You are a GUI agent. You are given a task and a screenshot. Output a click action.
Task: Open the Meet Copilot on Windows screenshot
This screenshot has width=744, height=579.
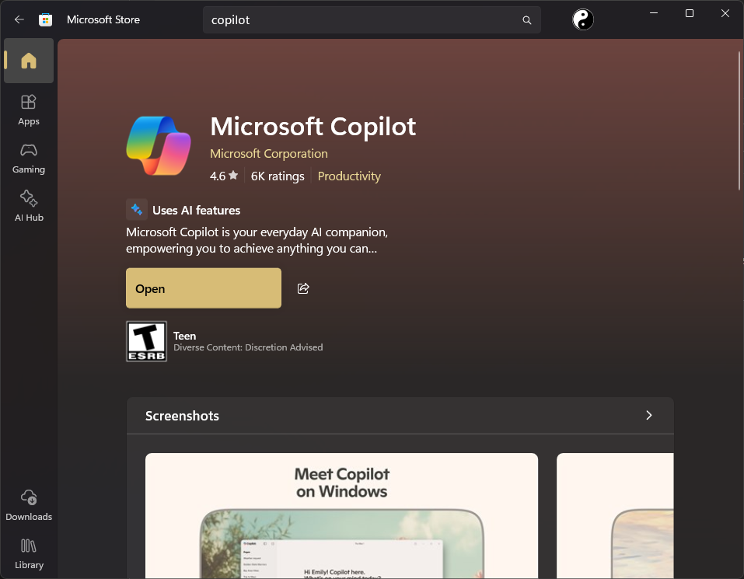341,516
